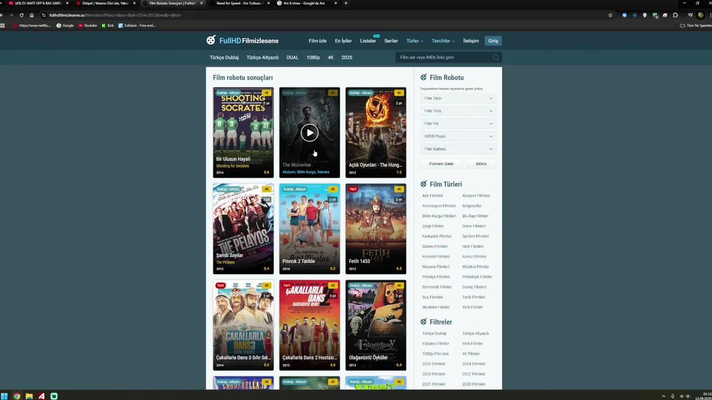
Task: Click the FullHD Filmizlesene film reel logo
Action: pyautogui.click(x=211, y=41)
